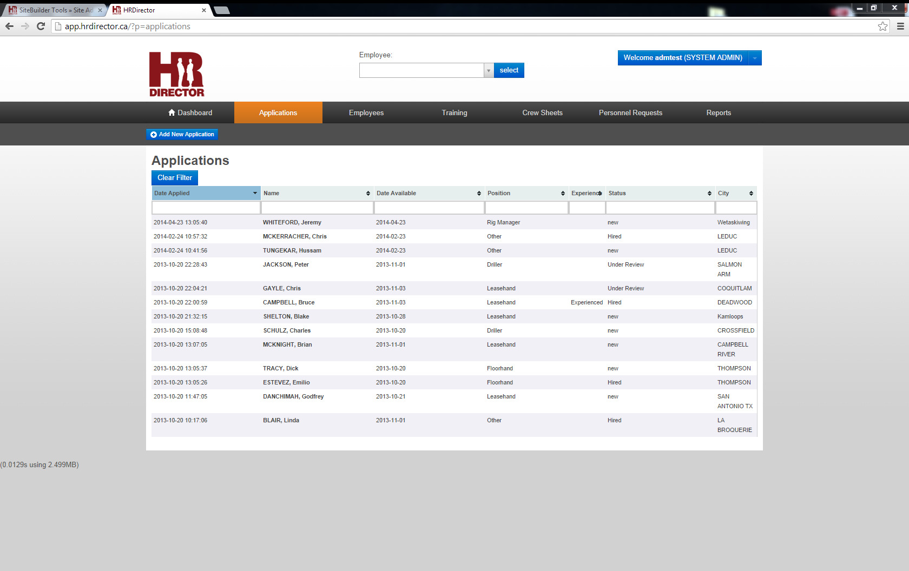
Task: Open a new browser tab
Action: coord(222,10)
